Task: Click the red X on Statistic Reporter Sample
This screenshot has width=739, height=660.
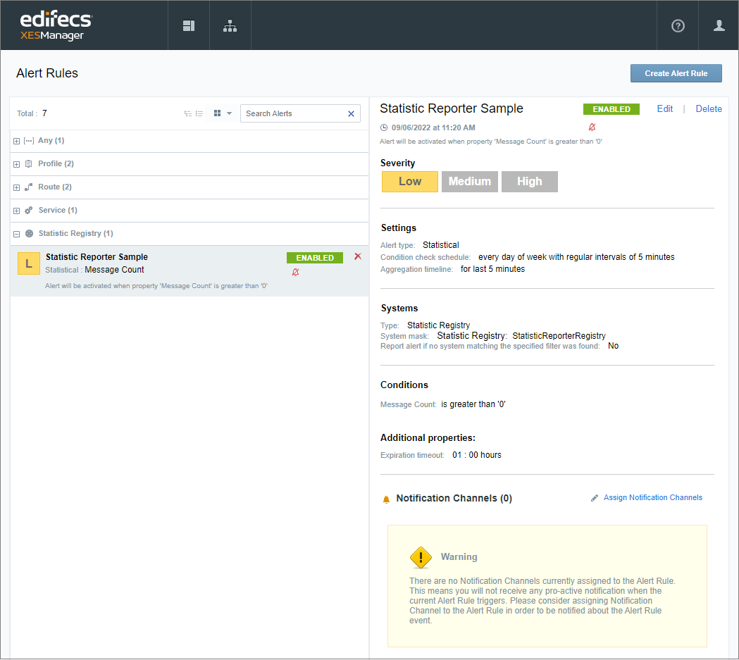Action: 358,256
